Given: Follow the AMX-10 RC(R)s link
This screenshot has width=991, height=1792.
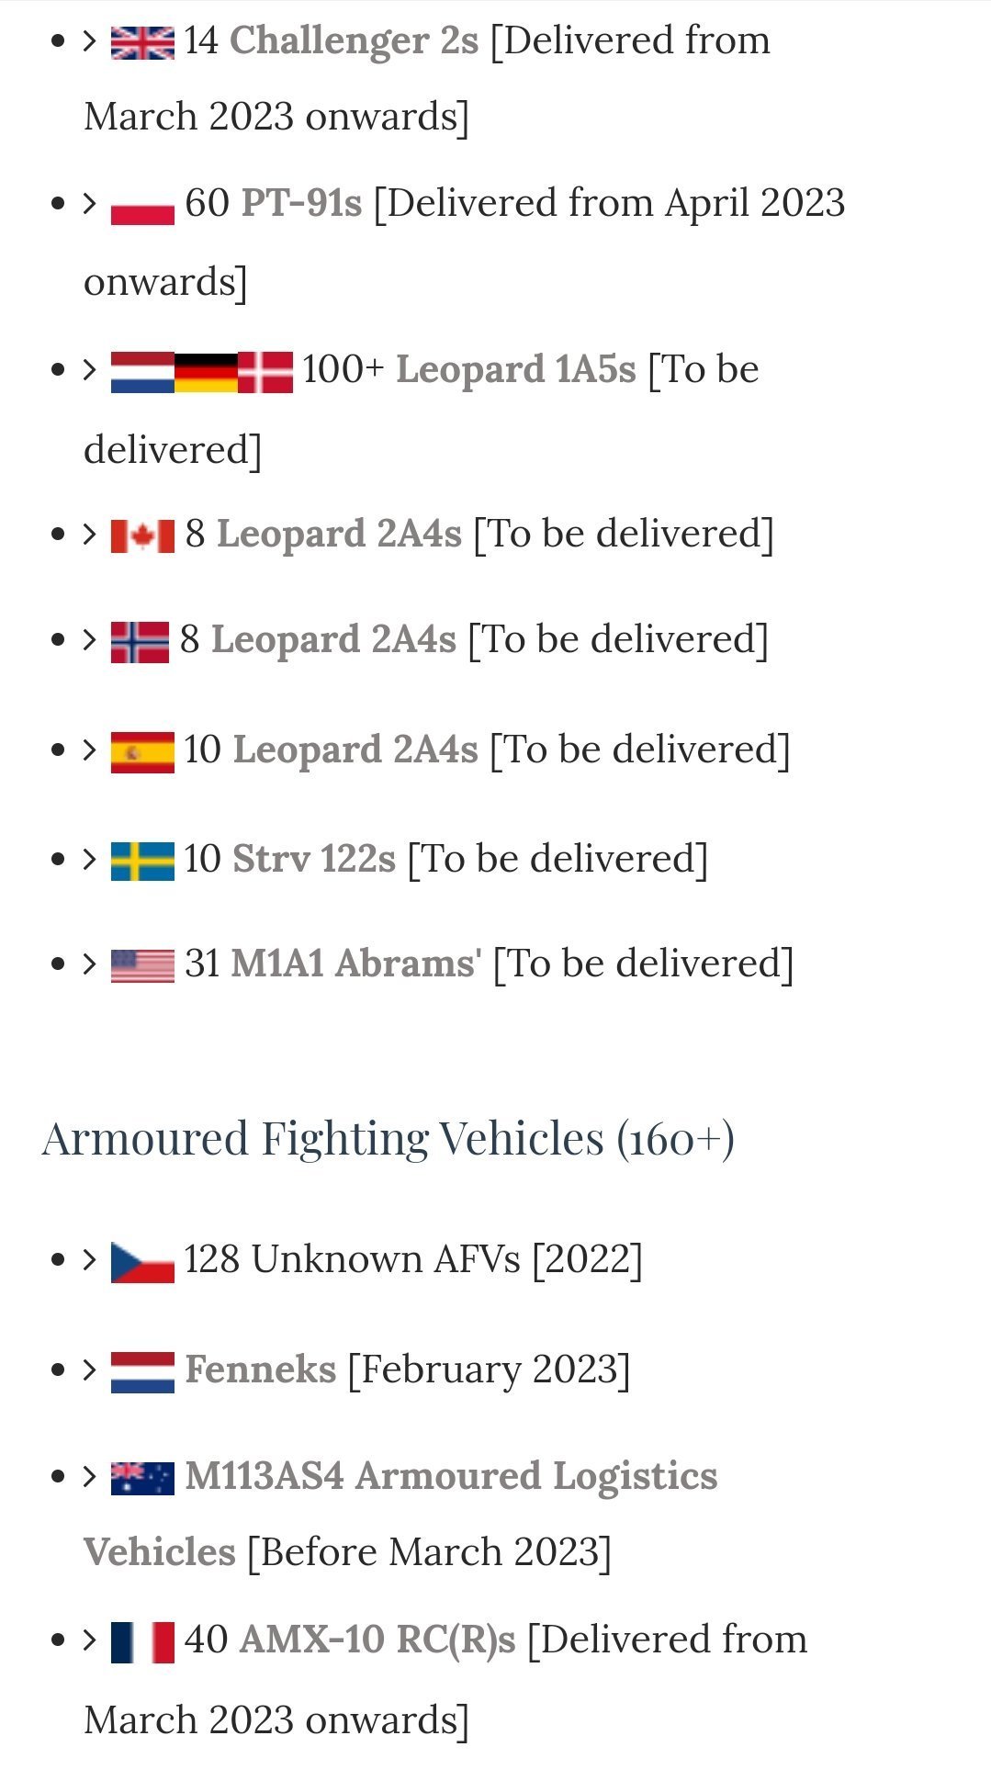Looking at the screenshot, I should 377,1640.
